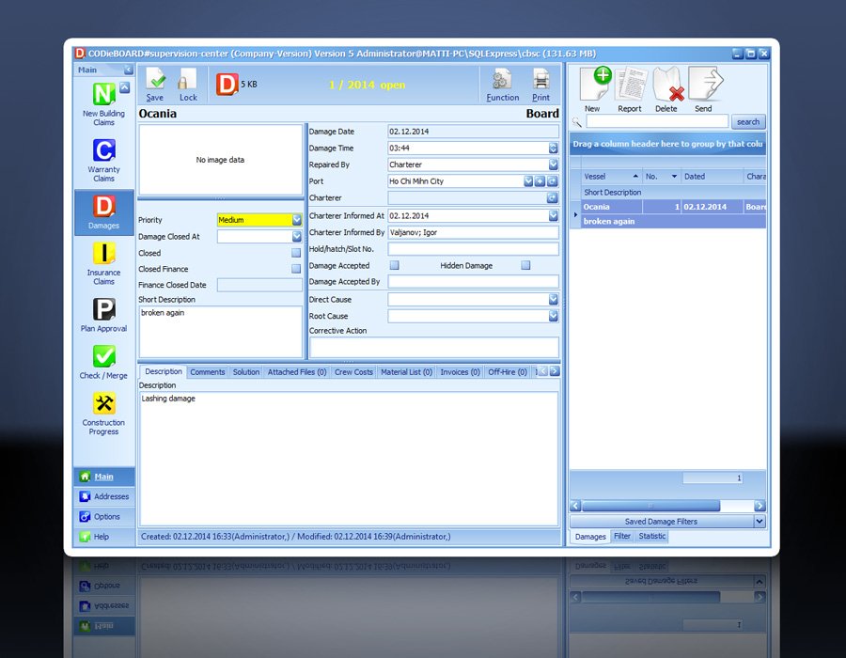Open Plan Approval module
This screenshot has height=658, width=846.
coord(103,315)
